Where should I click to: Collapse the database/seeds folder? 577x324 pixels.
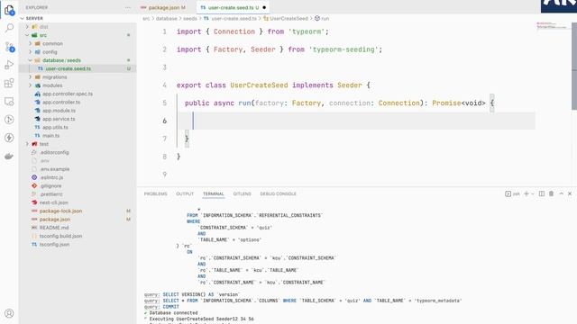(x=30, y=60)
